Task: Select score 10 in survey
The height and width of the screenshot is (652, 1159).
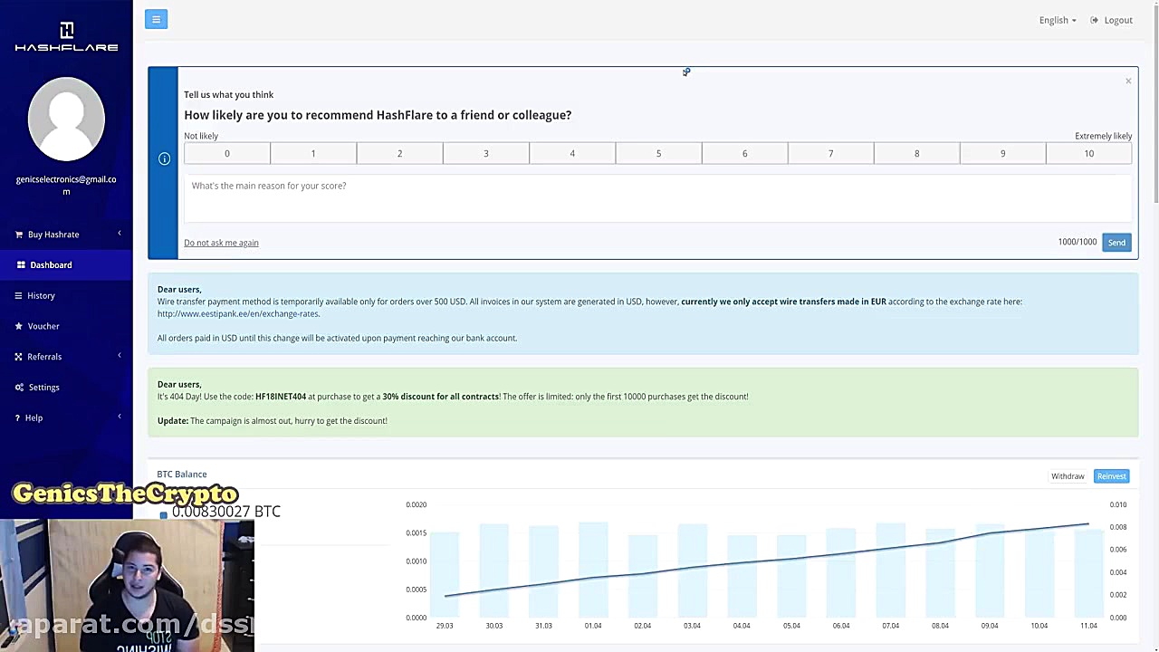Action: point(1089,154)
